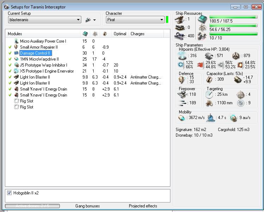
Task: Open the Current Setup dropdown 'blasterranis'
Action: click(45, 20)
